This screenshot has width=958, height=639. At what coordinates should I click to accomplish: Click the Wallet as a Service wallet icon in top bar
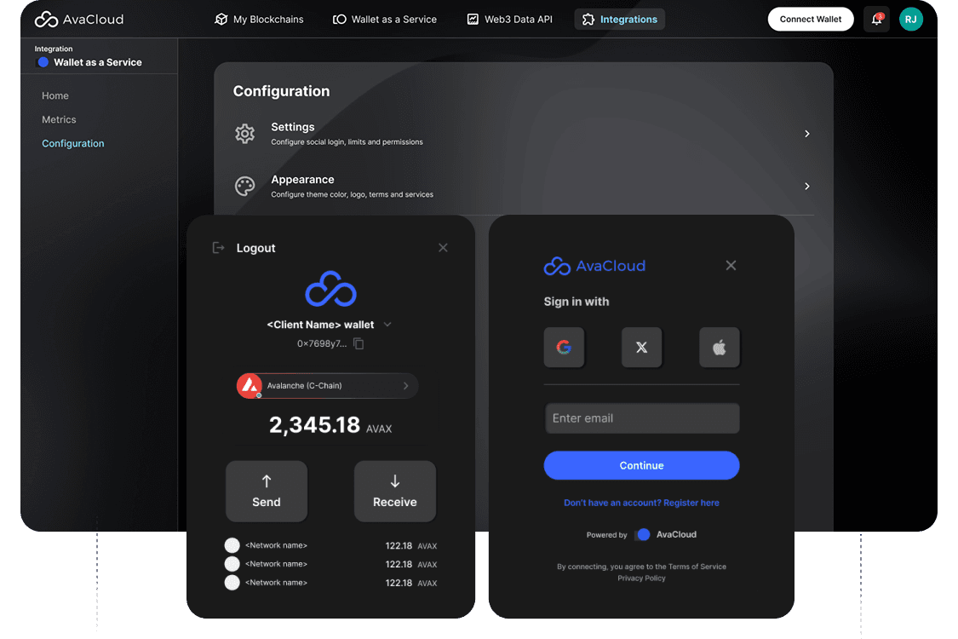[x=339, y=20]
